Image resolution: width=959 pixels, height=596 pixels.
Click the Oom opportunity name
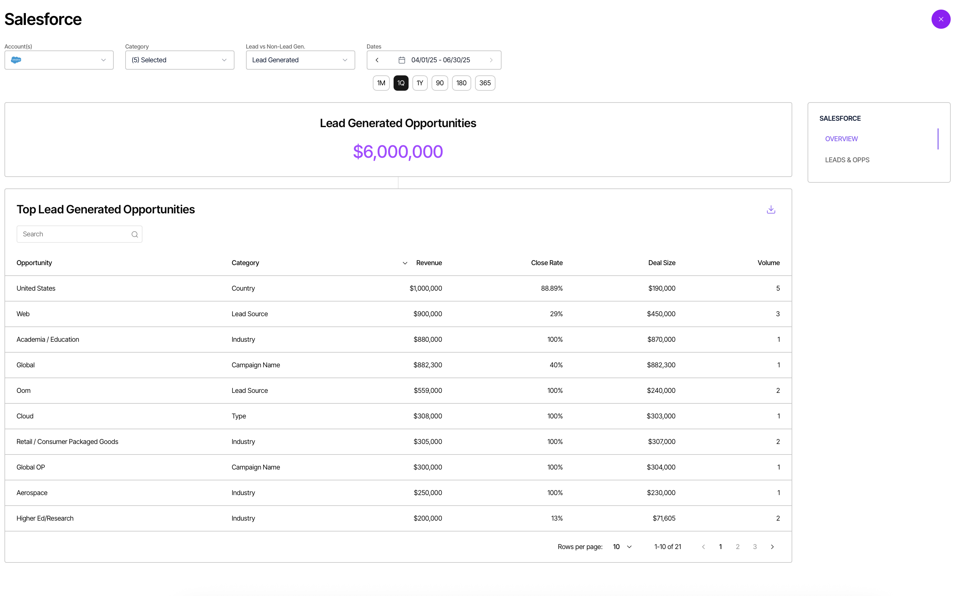click(x=23, y=391)
